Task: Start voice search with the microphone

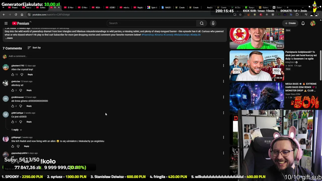Action: [x=213, y=23]
